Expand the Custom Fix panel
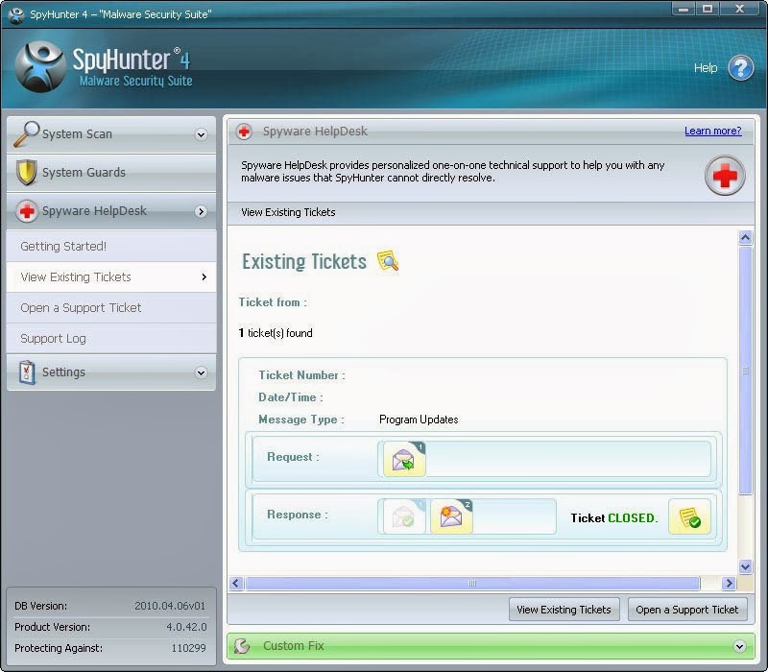 pyautogui.click(x=738, y=647)
